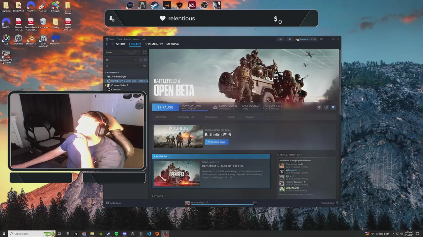423x237 pixels.
Task: Open the Friends menu in Steam
Action: pos(127,39)
